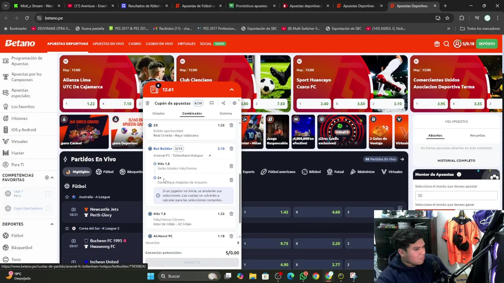Open the 60 Giros Gratis casino promo
The image size is (504, 283).
point(84,132)
